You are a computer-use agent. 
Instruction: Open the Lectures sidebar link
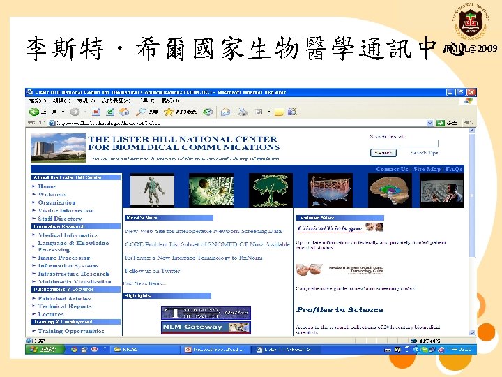(51, 314)
